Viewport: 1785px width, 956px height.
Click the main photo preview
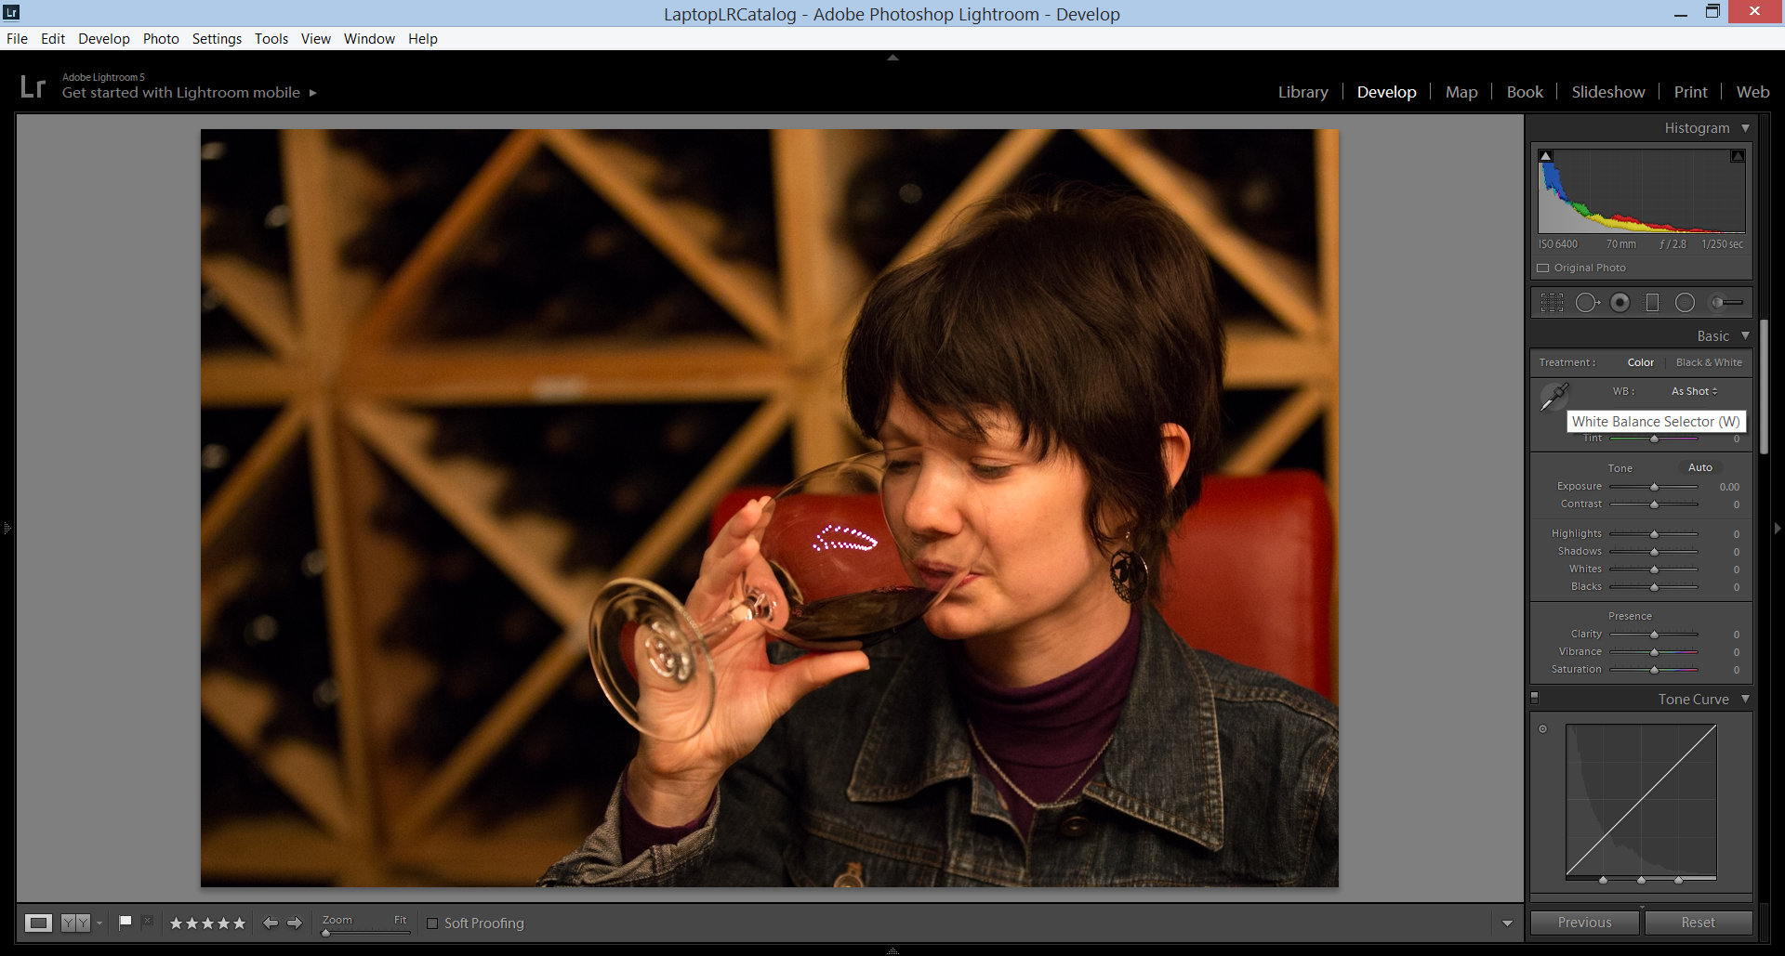point(770,508)
